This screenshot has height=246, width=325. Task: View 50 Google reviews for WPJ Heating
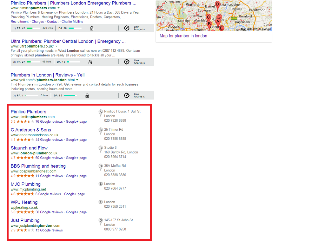click(49, 212)
